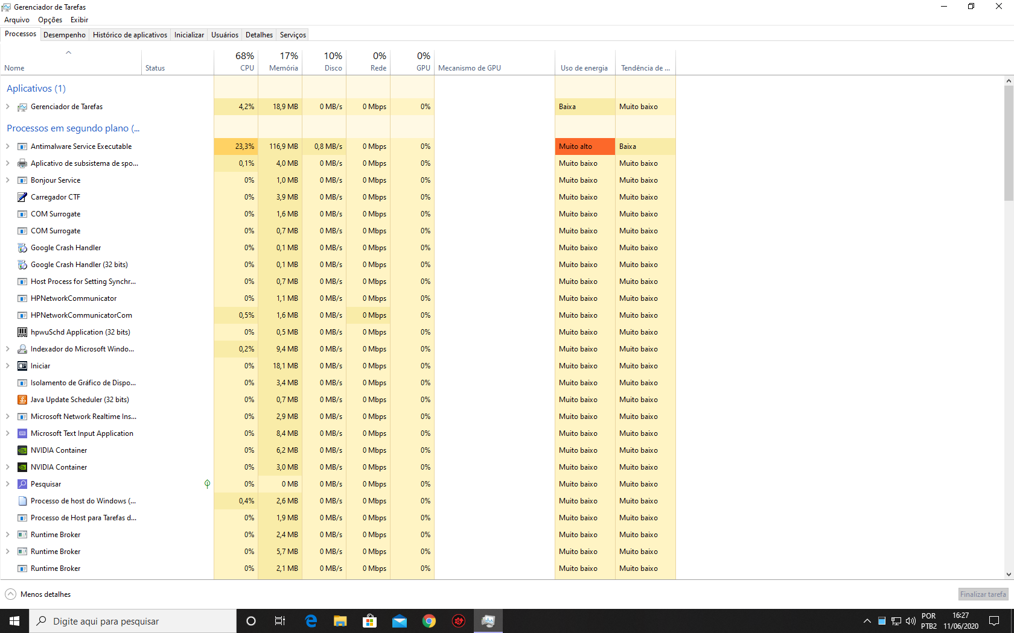
Task: Open the Opções menu
Action: [50, 20]
